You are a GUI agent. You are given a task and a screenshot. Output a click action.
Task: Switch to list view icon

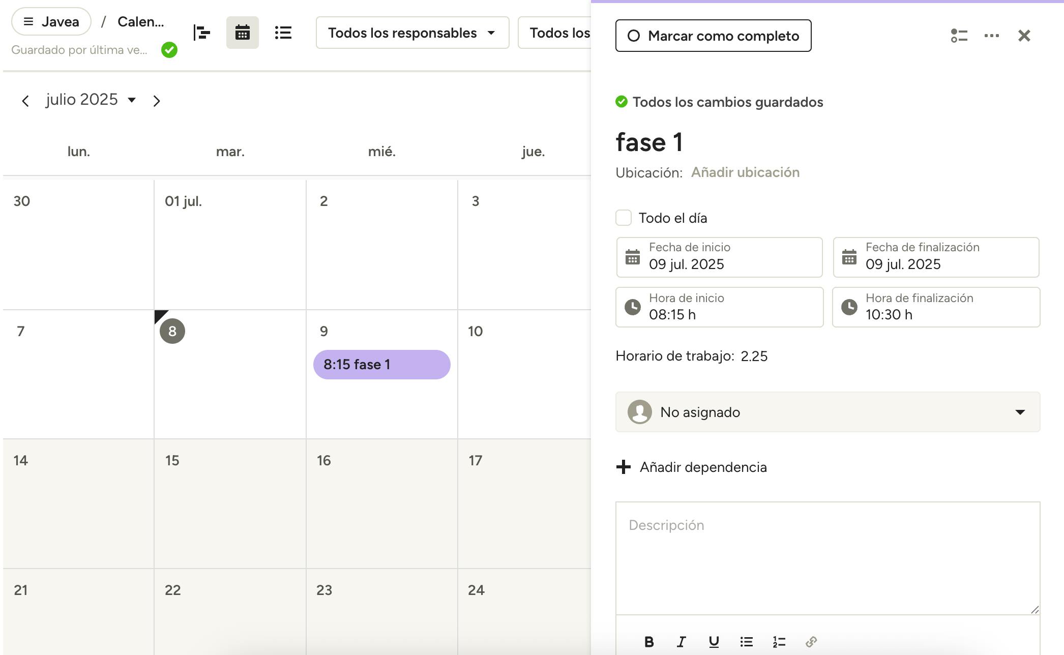[283, 33]
